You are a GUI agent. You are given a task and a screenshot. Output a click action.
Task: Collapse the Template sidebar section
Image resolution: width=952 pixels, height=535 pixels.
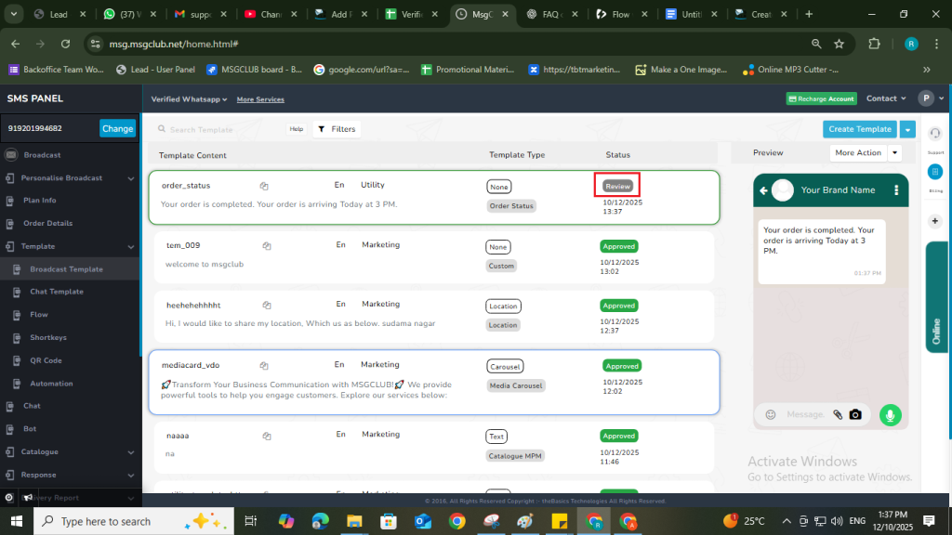131,247
